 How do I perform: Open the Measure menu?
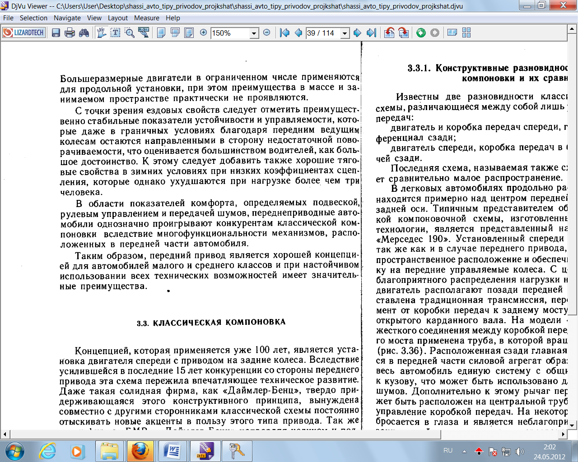(x=147, y=18)
